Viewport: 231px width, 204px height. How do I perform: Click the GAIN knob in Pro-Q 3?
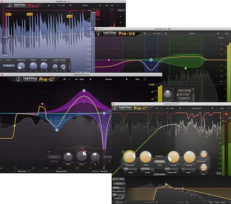coord(82,156)
